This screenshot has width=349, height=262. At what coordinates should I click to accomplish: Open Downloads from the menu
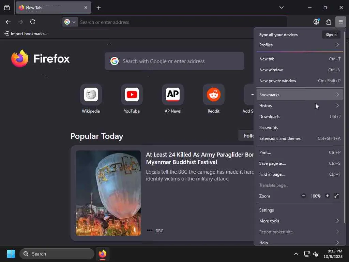click(x=300, y=117)
